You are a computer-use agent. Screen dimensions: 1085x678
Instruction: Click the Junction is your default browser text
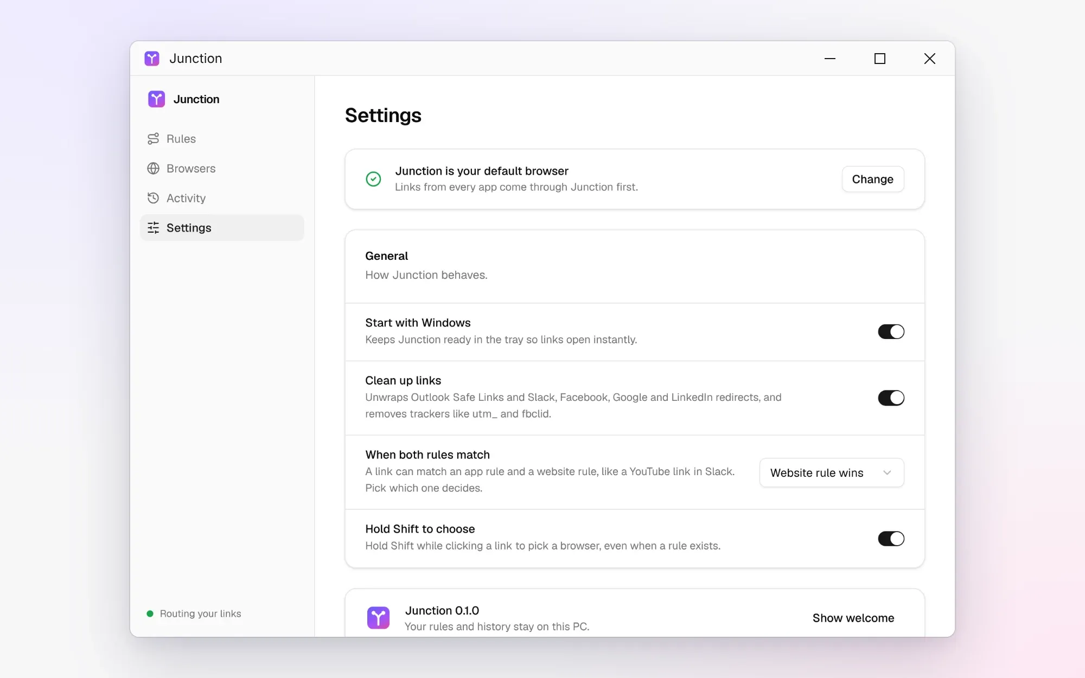tap(482, 171)
